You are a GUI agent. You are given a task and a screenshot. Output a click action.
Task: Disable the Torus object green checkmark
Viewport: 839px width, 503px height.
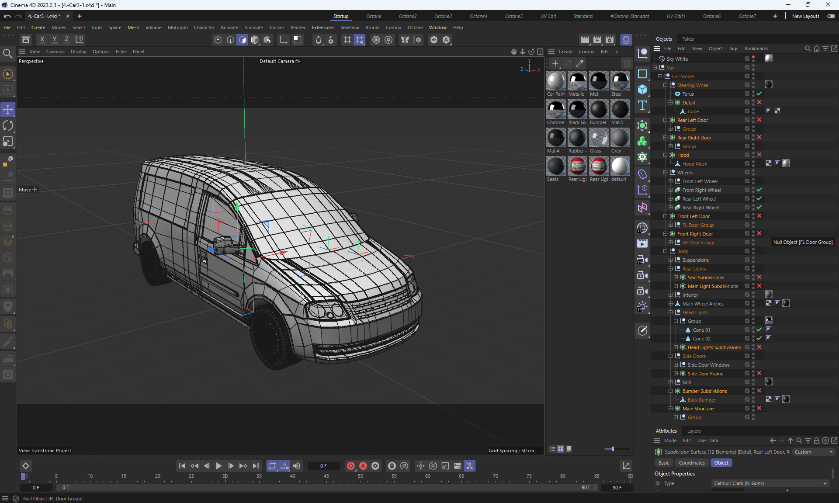[x=759, y=94]
